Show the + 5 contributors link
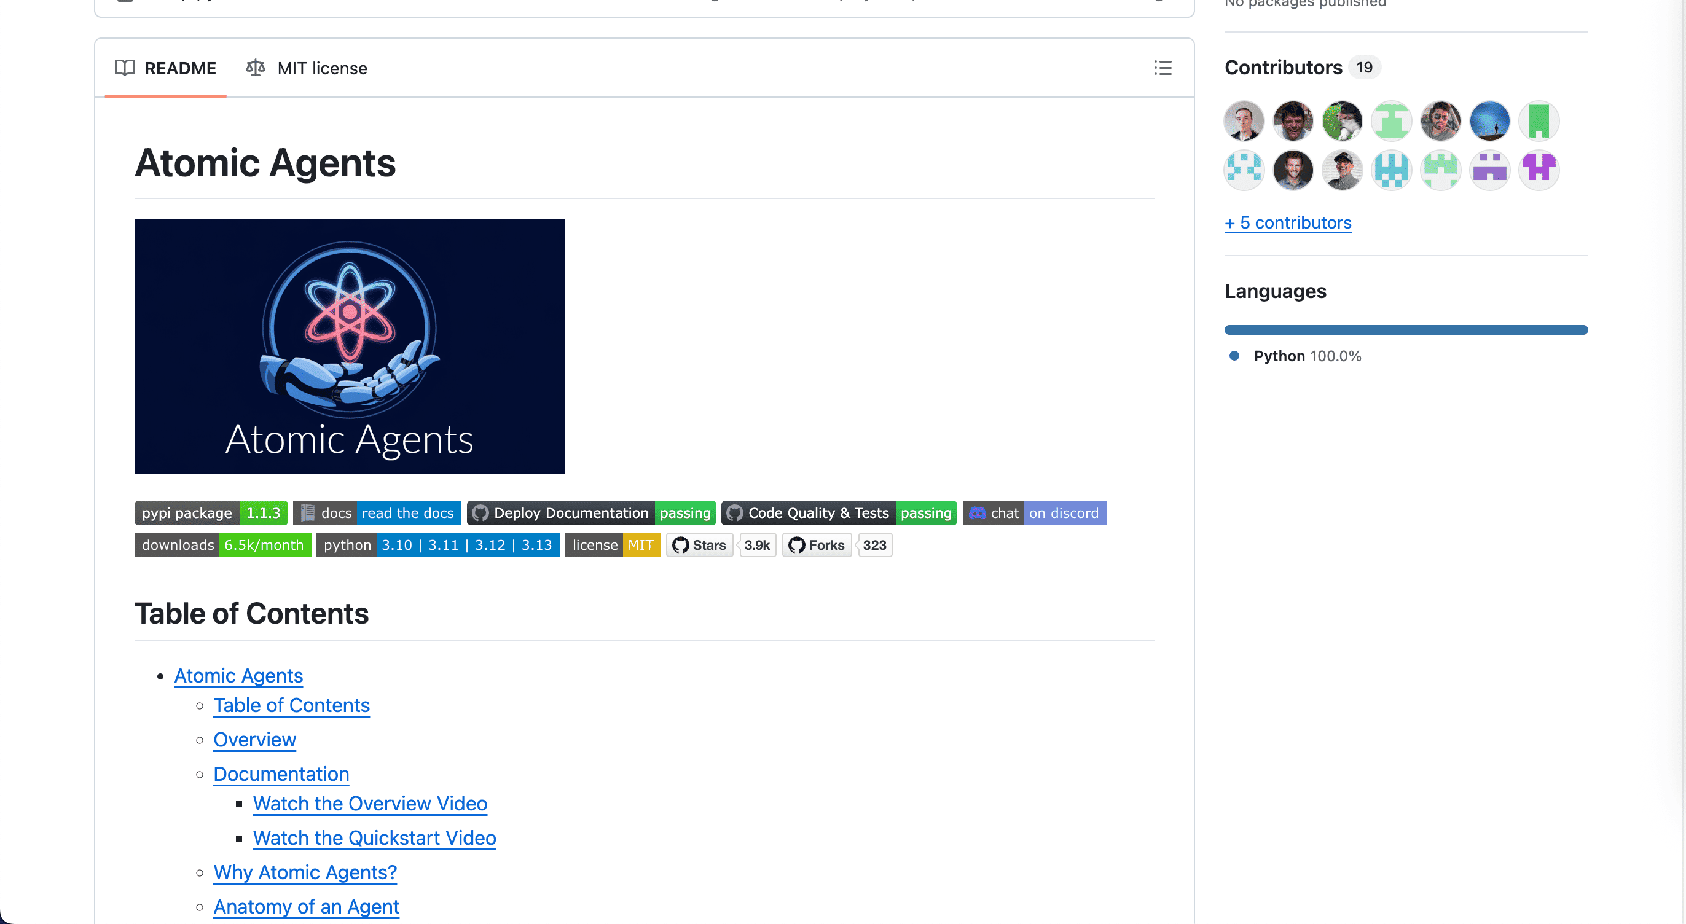Viewport: 1686px width, 924px height. (1287, 222)
